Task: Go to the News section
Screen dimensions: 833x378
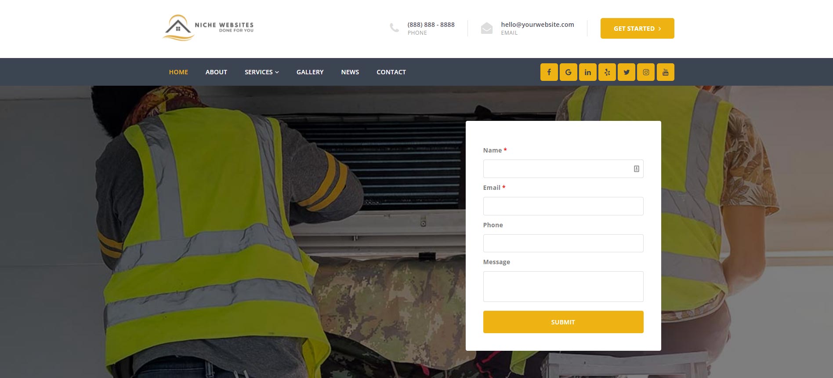Action: (x=350, y=72)
